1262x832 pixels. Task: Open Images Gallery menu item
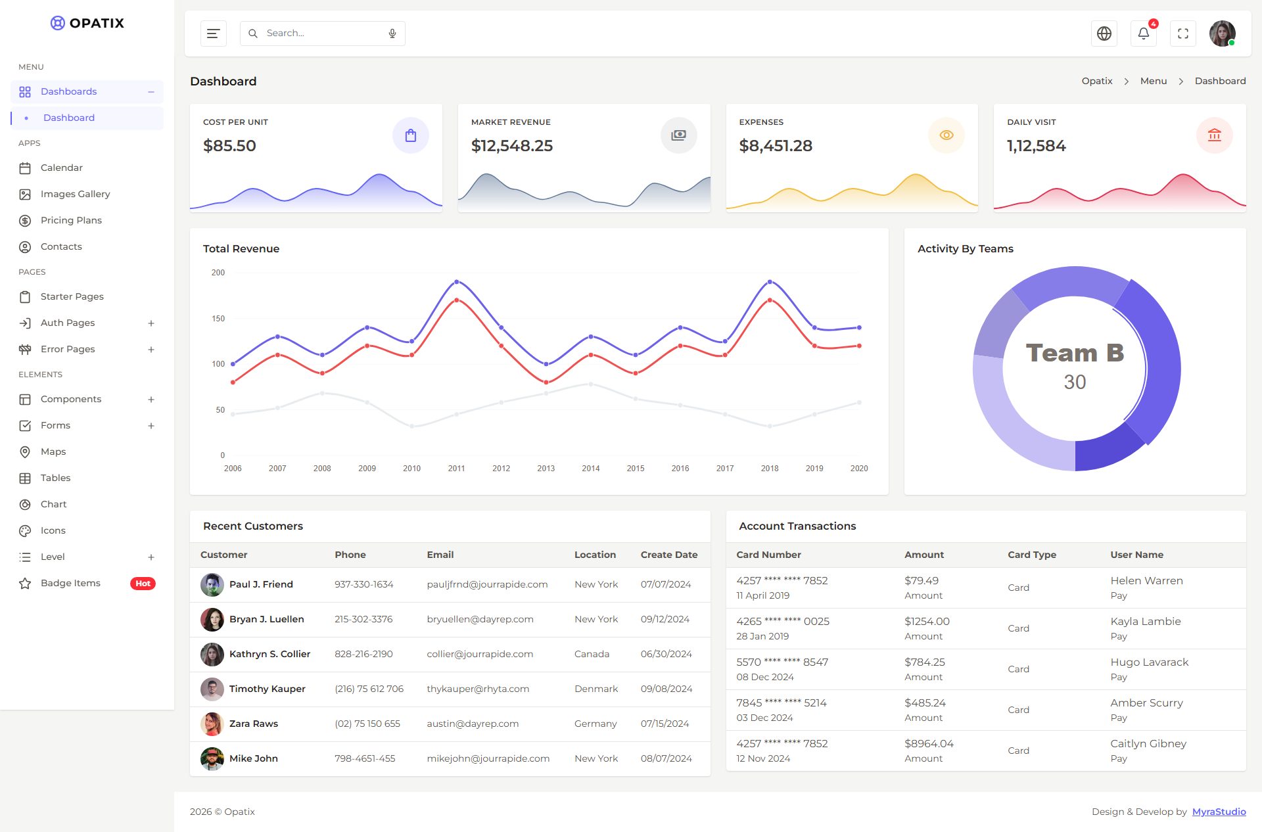tap(87, 195)
